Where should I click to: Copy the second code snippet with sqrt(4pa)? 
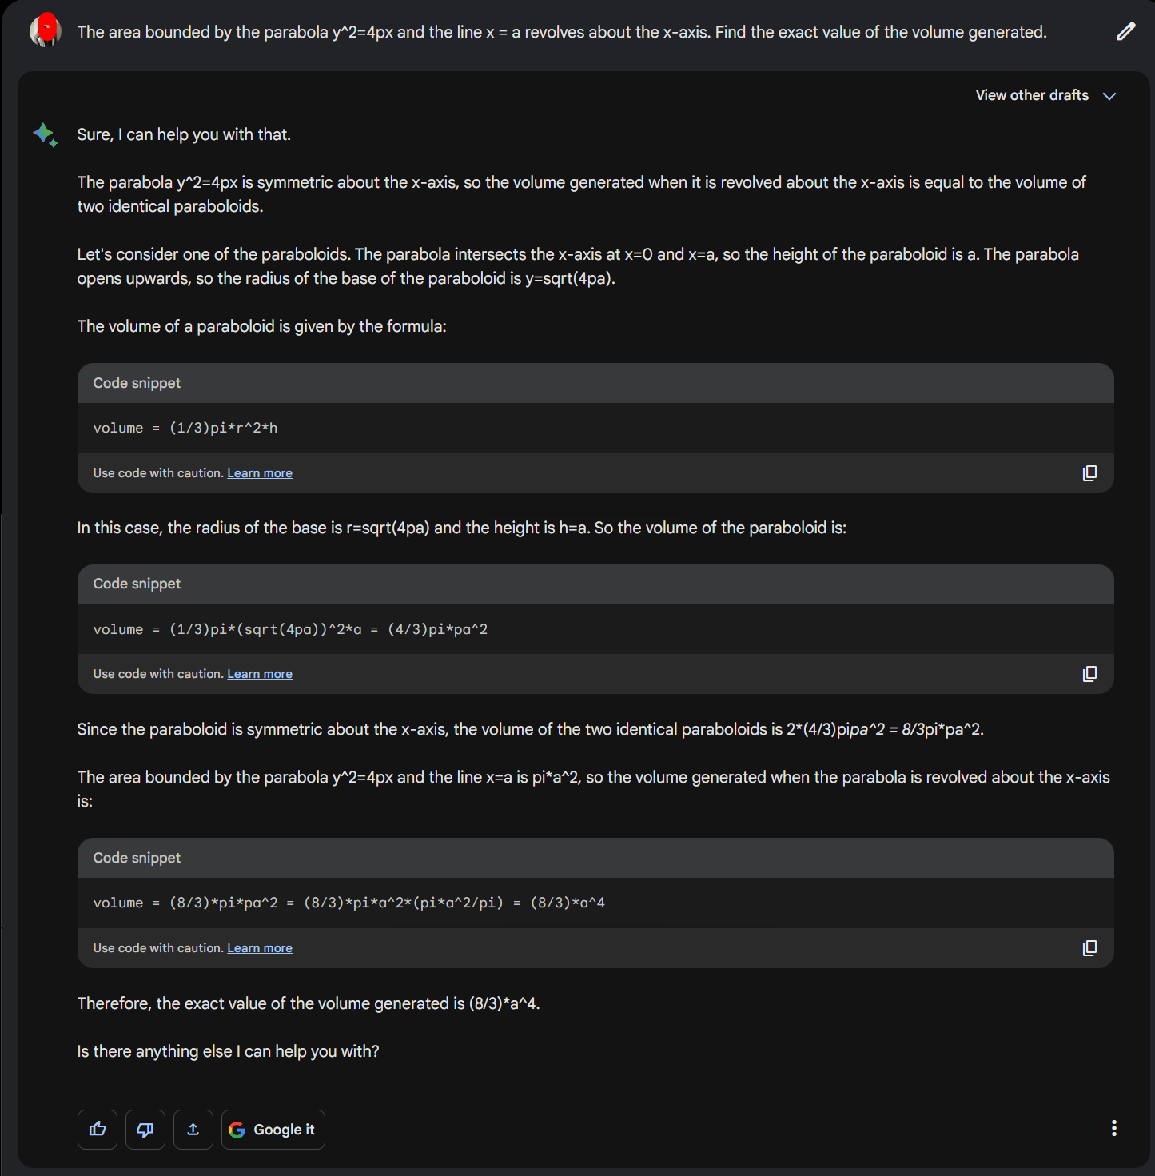point(1089,674)
